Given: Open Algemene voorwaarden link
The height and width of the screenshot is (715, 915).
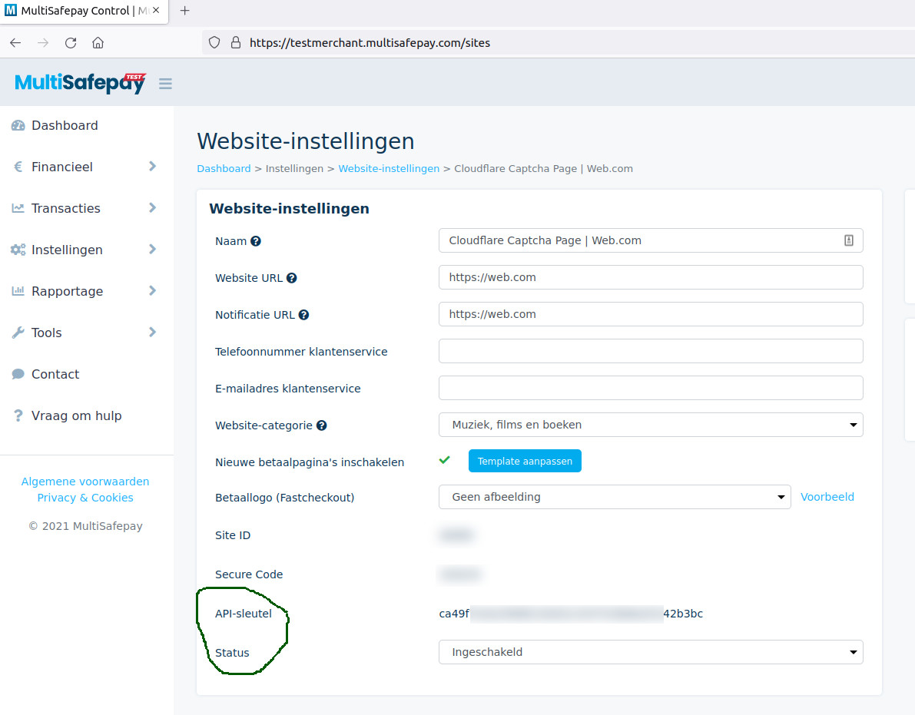Looking at the screenshot, I should [85, 481].
